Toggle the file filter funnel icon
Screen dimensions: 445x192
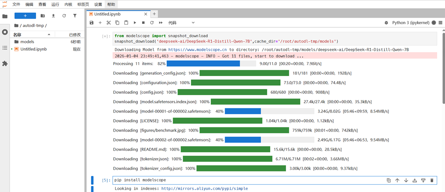75,16
